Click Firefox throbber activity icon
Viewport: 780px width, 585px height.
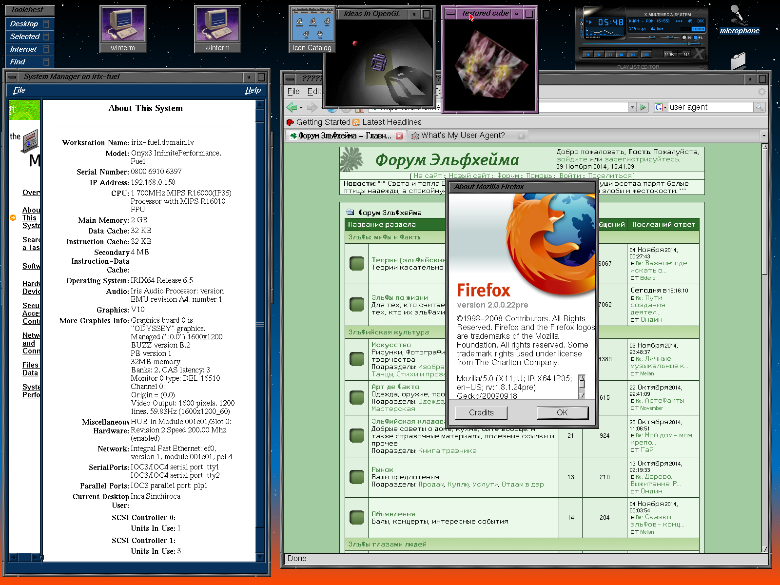click(762, 92)
